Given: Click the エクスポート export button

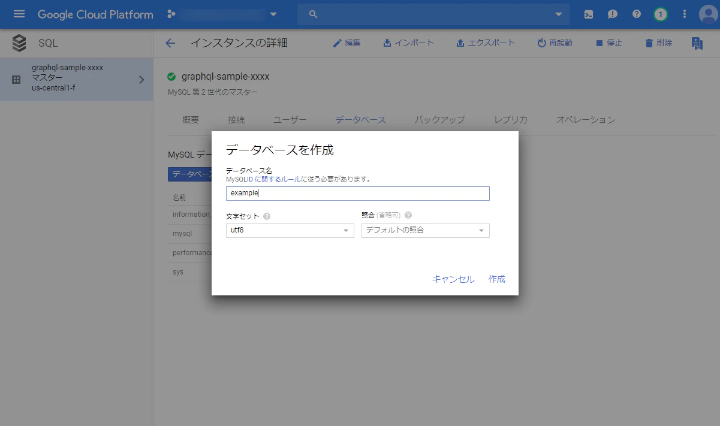Looking at the screenshot, I should coord(485,43).
